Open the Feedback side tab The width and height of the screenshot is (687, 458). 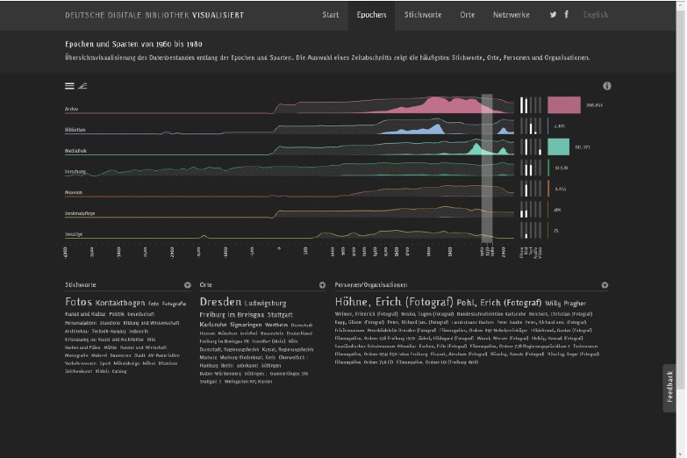670,388
